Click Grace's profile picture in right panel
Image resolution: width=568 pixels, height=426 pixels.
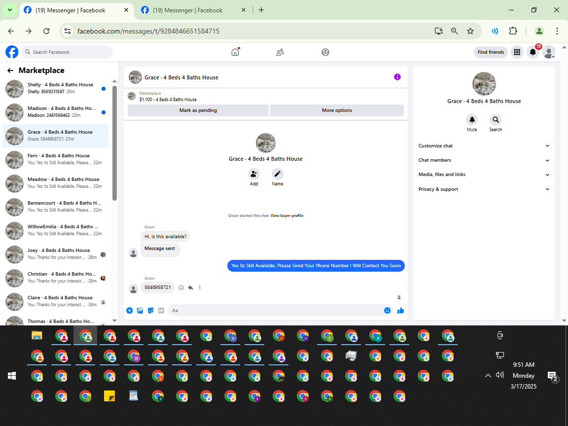[484, 84]
